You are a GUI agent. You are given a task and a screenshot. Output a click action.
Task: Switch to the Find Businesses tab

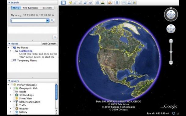pos(30,8)
